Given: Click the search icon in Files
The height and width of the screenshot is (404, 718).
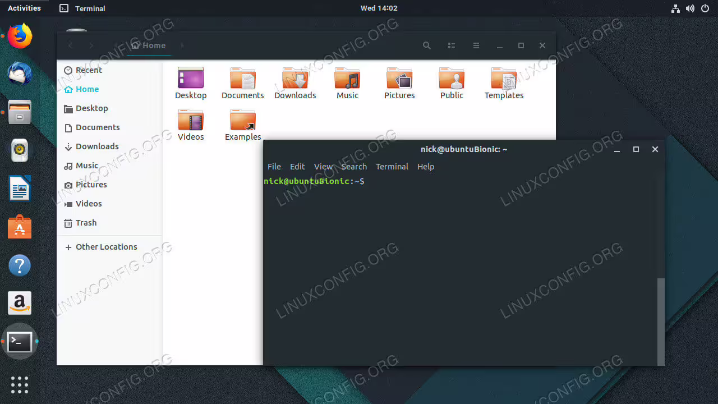Looking at the screenshot, I should click(x=427, y=45).
